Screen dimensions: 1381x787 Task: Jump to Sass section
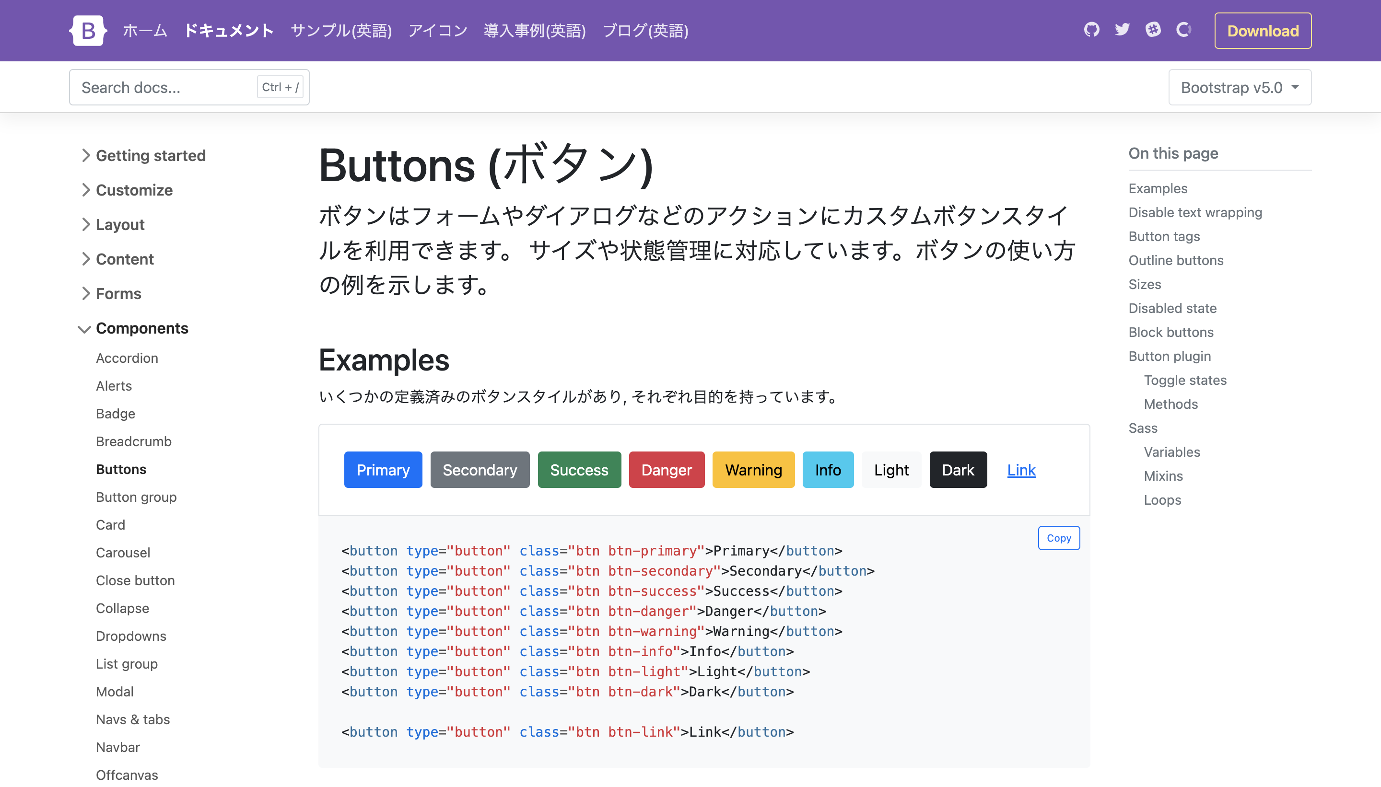(1143, 428)
